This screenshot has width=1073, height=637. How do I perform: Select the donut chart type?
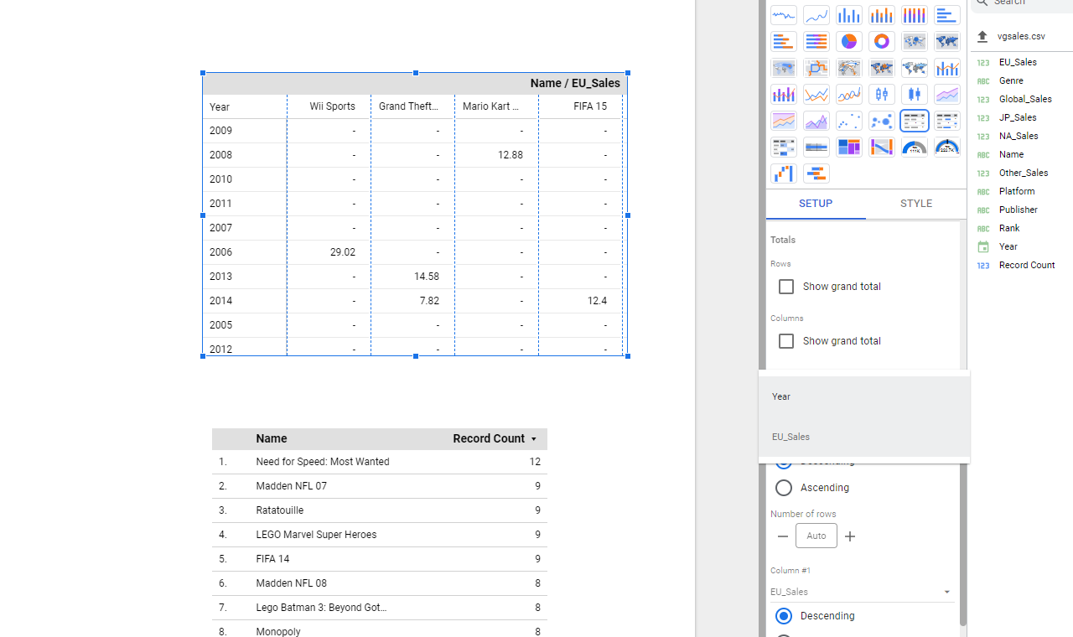pos(881,42)
